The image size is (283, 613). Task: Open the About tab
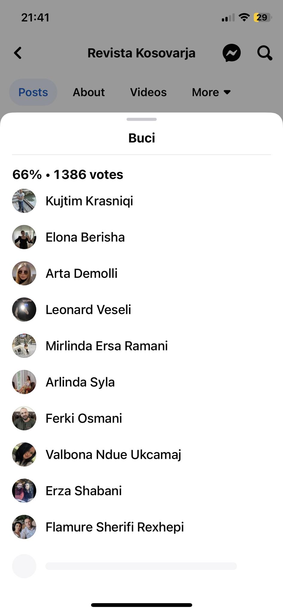89,92
